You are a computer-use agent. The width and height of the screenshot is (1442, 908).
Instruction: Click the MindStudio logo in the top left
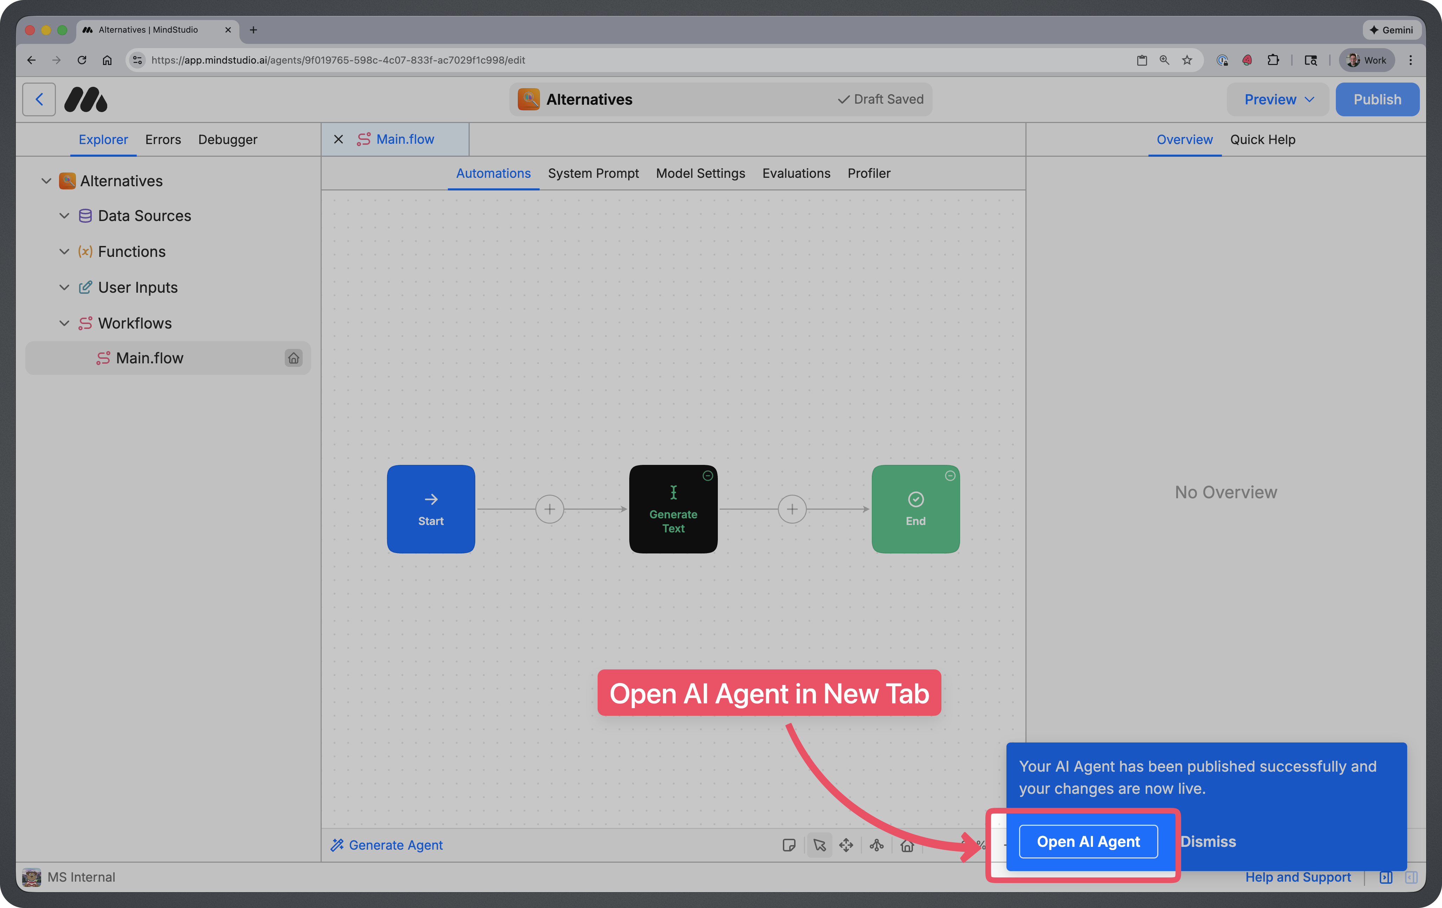coord(86,99)
